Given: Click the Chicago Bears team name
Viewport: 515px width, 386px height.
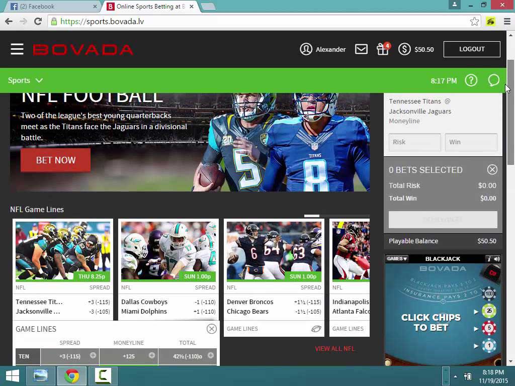Looking at the screenshot, I should [247, 311].
